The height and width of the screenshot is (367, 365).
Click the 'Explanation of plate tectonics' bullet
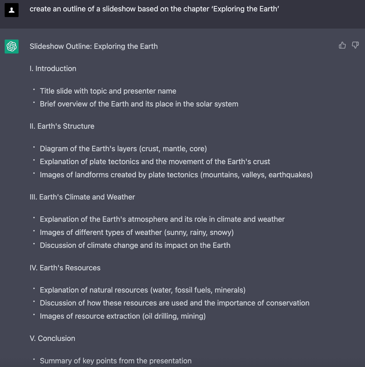coord(155,162)
